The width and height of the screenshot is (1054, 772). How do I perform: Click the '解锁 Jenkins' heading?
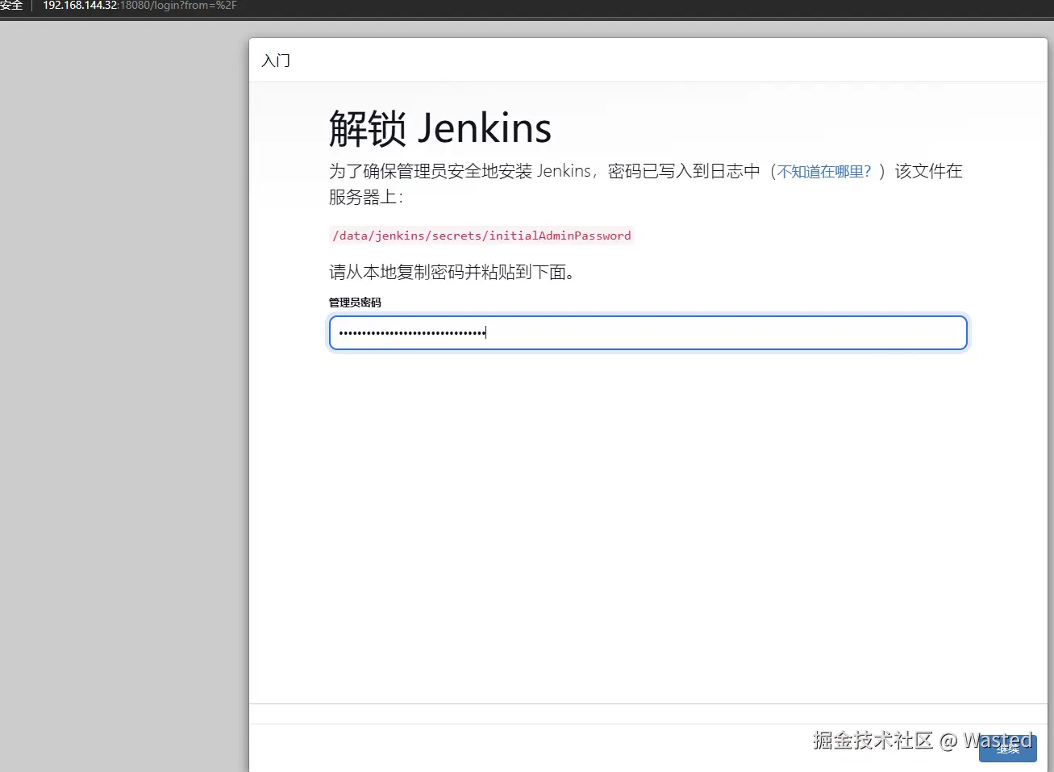click(x=440, y=128)
